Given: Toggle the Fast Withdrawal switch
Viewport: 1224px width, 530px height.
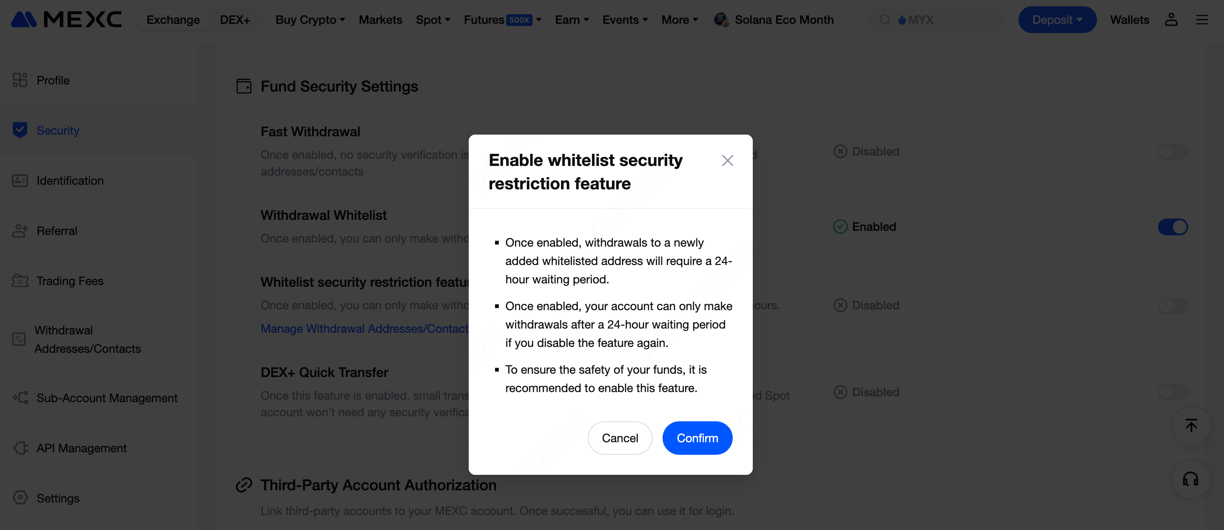Looking at the screenshot, I should 1172,152.
